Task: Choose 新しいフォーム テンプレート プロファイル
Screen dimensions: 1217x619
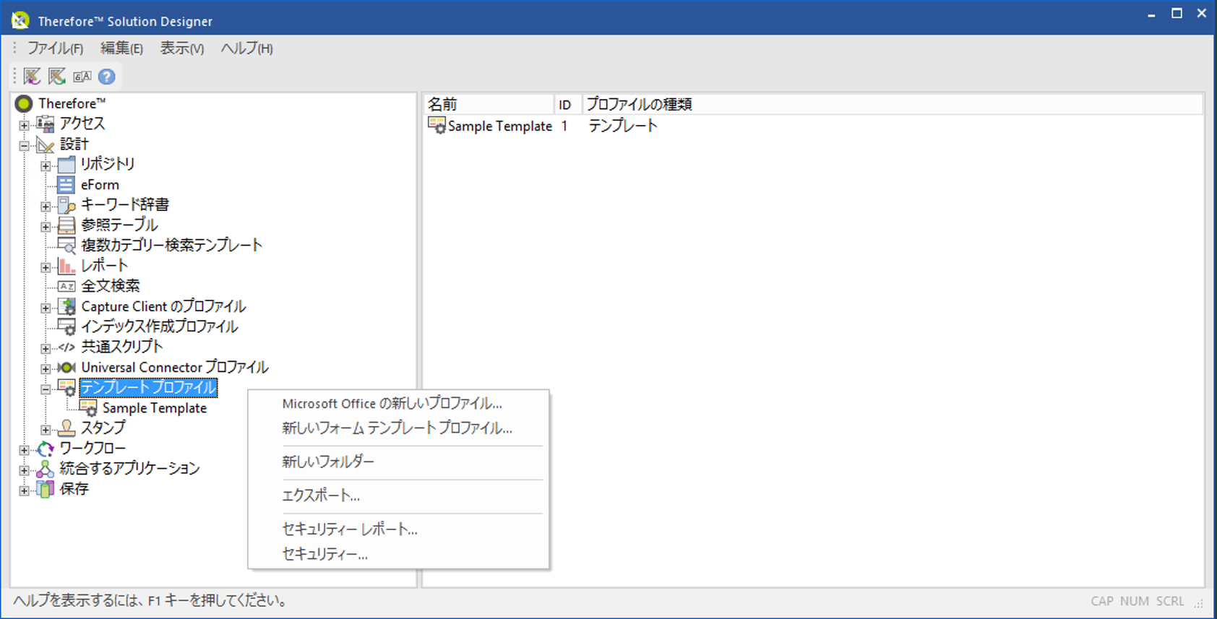Action: click(397, 428)
